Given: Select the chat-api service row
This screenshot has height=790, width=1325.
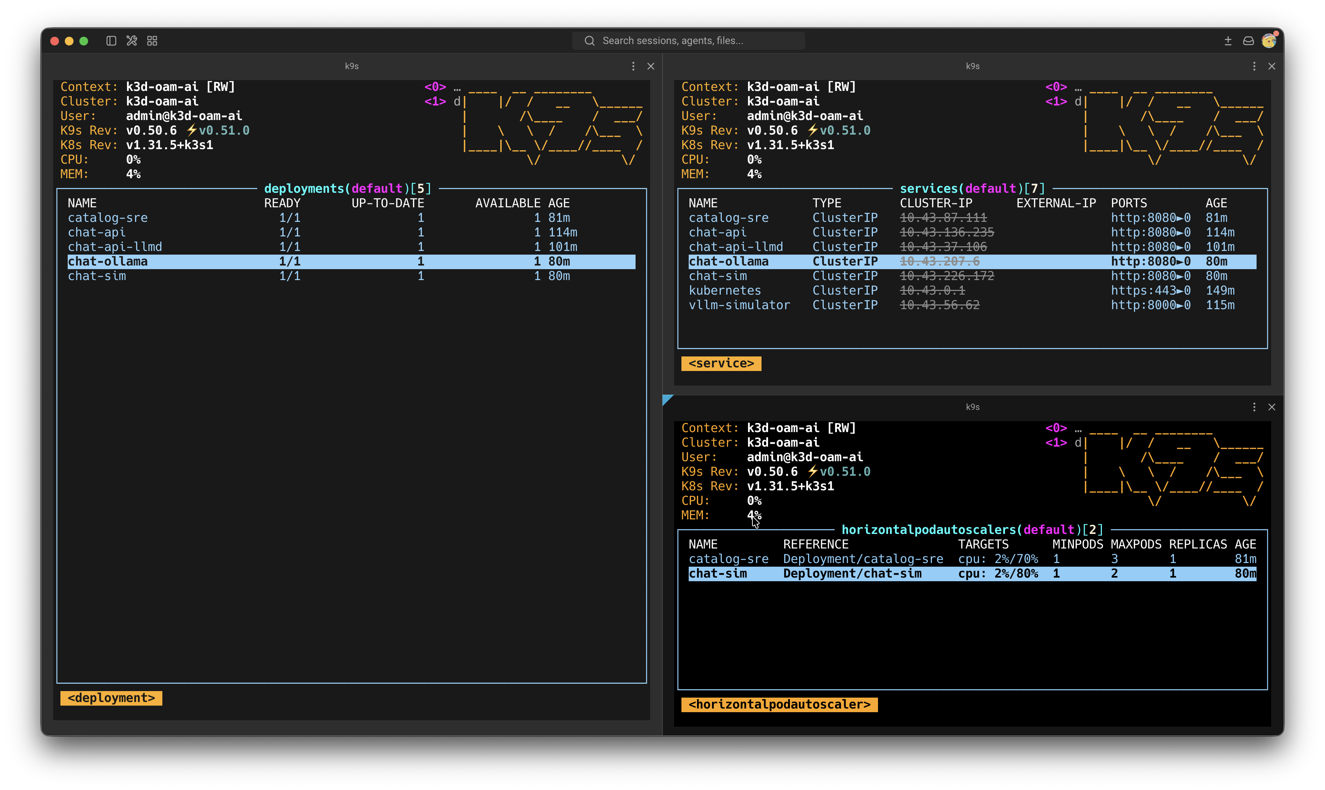Looking at the screenshot, I should tap(972, 232).
